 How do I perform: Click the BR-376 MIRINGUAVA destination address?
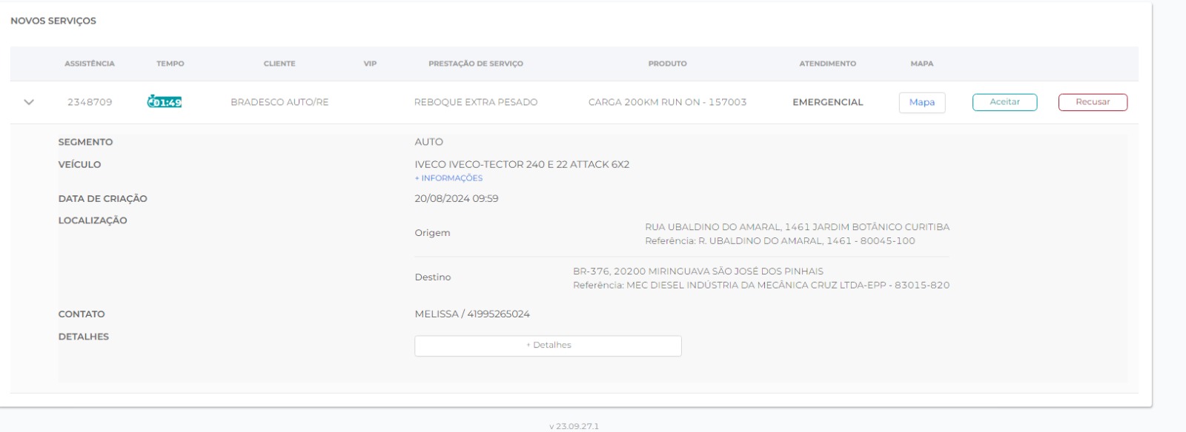click(x=698, y=271)
